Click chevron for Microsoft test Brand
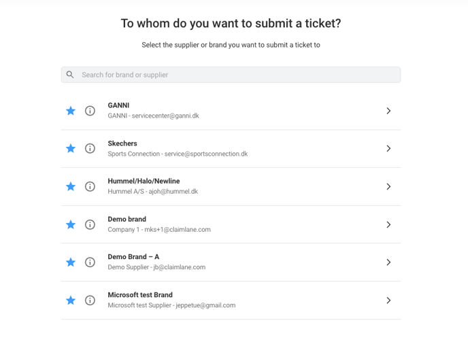The height and width of the screenshot is (342, 468). point(388,301)
